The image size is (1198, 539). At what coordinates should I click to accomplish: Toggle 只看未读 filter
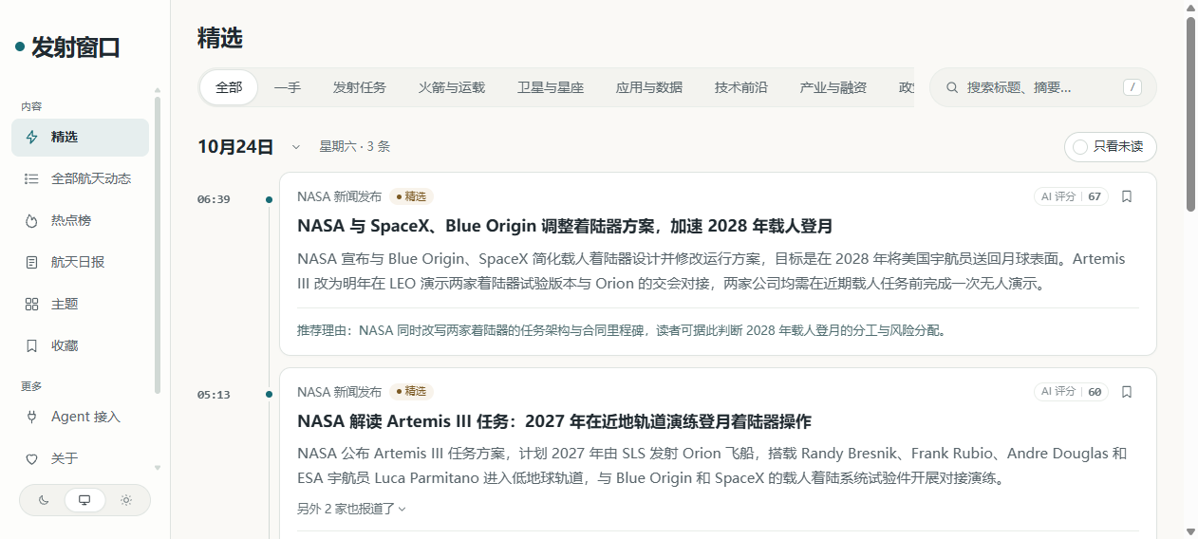coord(1110,147)
